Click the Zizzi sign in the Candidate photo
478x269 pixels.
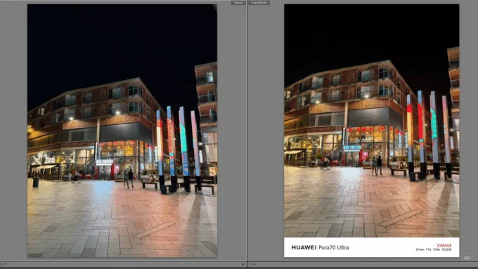pos(295,145)
